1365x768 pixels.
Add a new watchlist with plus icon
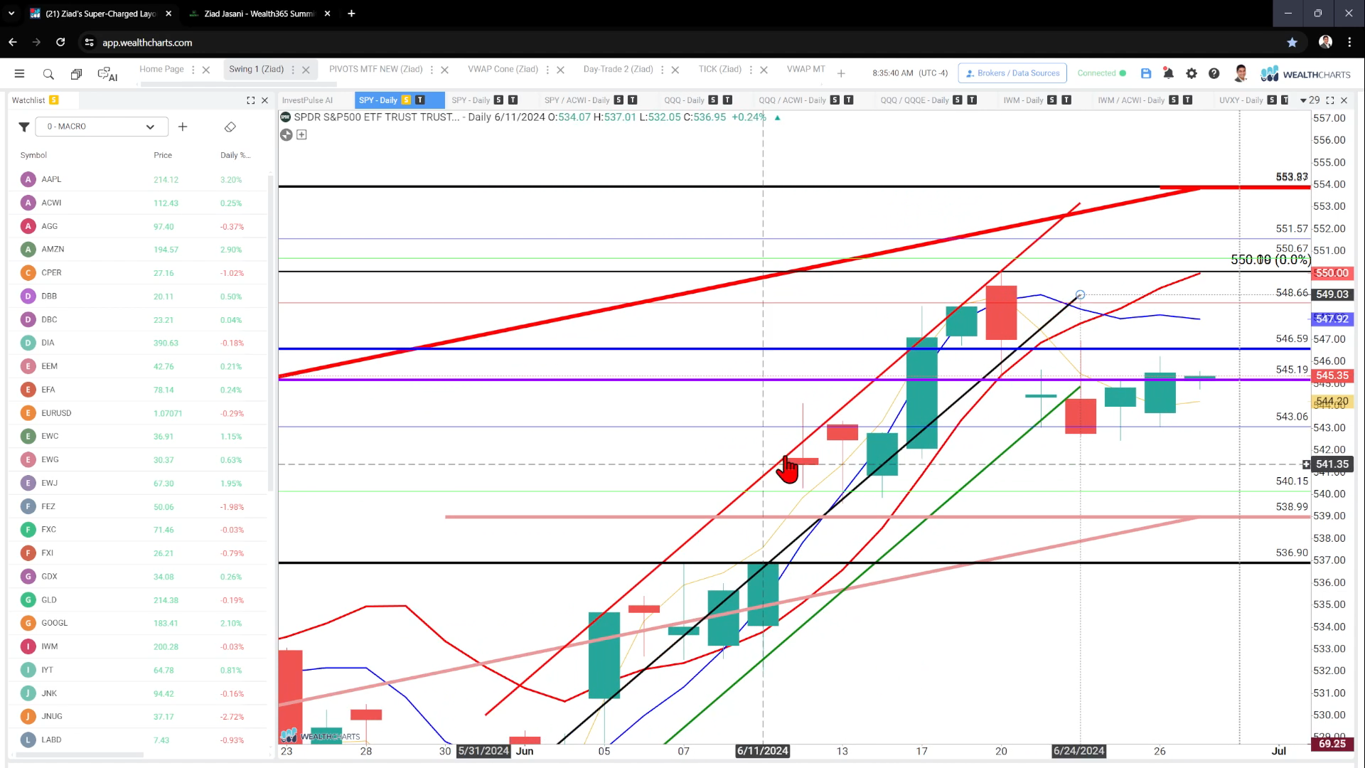tap(183, 127)
